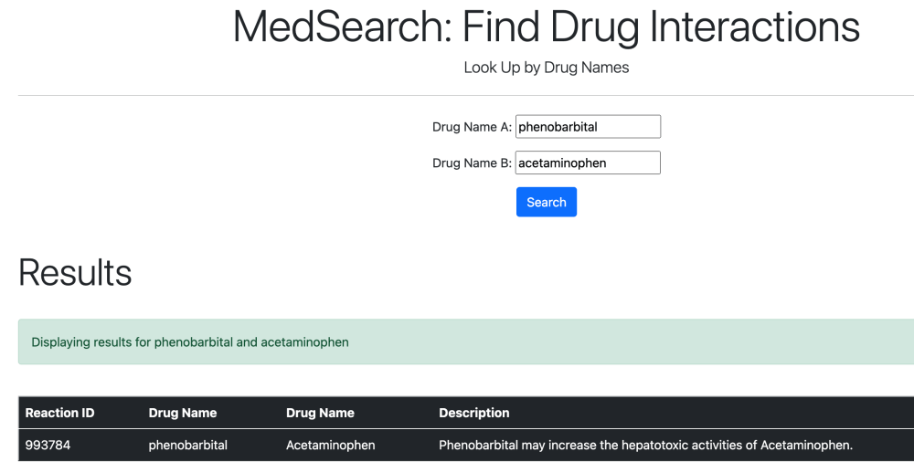The image size is (914, 462).
Task: Click the 'Drug Name B:' label
Action: [x=472, y=163]
